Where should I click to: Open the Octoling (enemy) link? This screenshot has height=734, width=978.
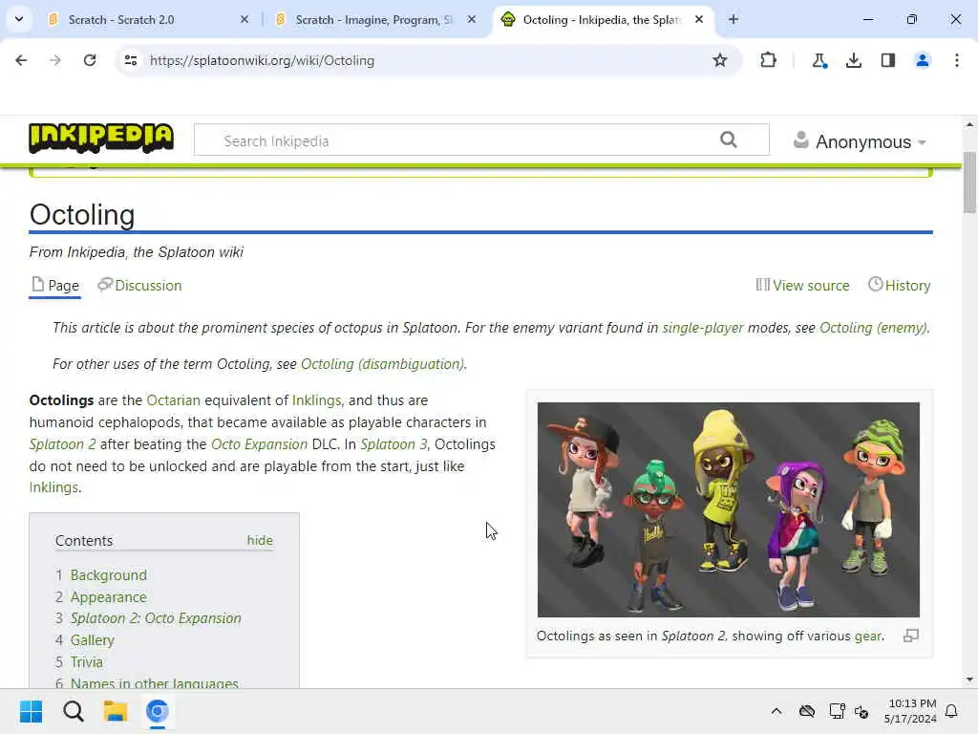[x=873, y=328]
